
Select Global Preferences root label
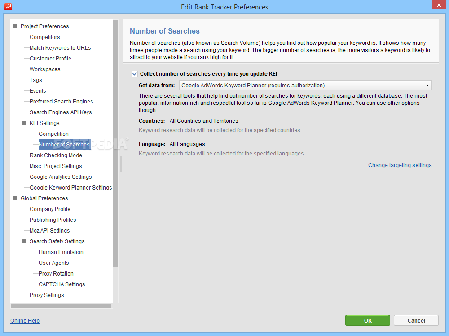coord(44,198)
